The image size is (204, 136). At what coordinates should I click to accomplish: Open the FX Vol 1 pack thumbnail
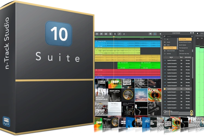tap(115, 109)
